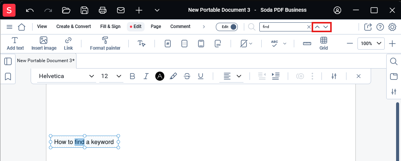The width and height of the screenshot is (401, 161).
Task: Send document by email icon
Action: tap(121, 10)
